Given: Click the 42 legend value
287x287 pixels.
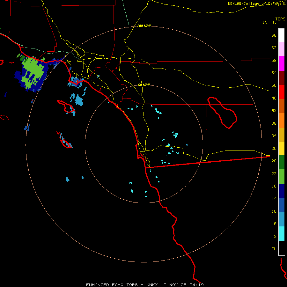Looking at the screenshot, I should [x=274, y=111].
